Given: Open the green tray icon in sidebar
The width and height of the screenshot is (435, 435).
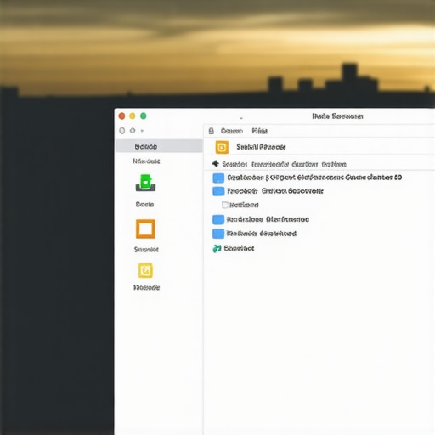Looking at the screenshot, I should coord(145,183).
